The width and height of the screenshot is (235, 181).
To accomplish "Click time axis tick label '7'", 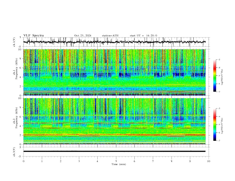I will click(x=153, y=161).
